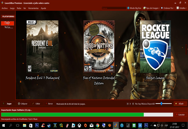The width and height of the screenshot is (188, 129).
Task: Open Origin from the taskbar
Action: (x=85, y=125)
